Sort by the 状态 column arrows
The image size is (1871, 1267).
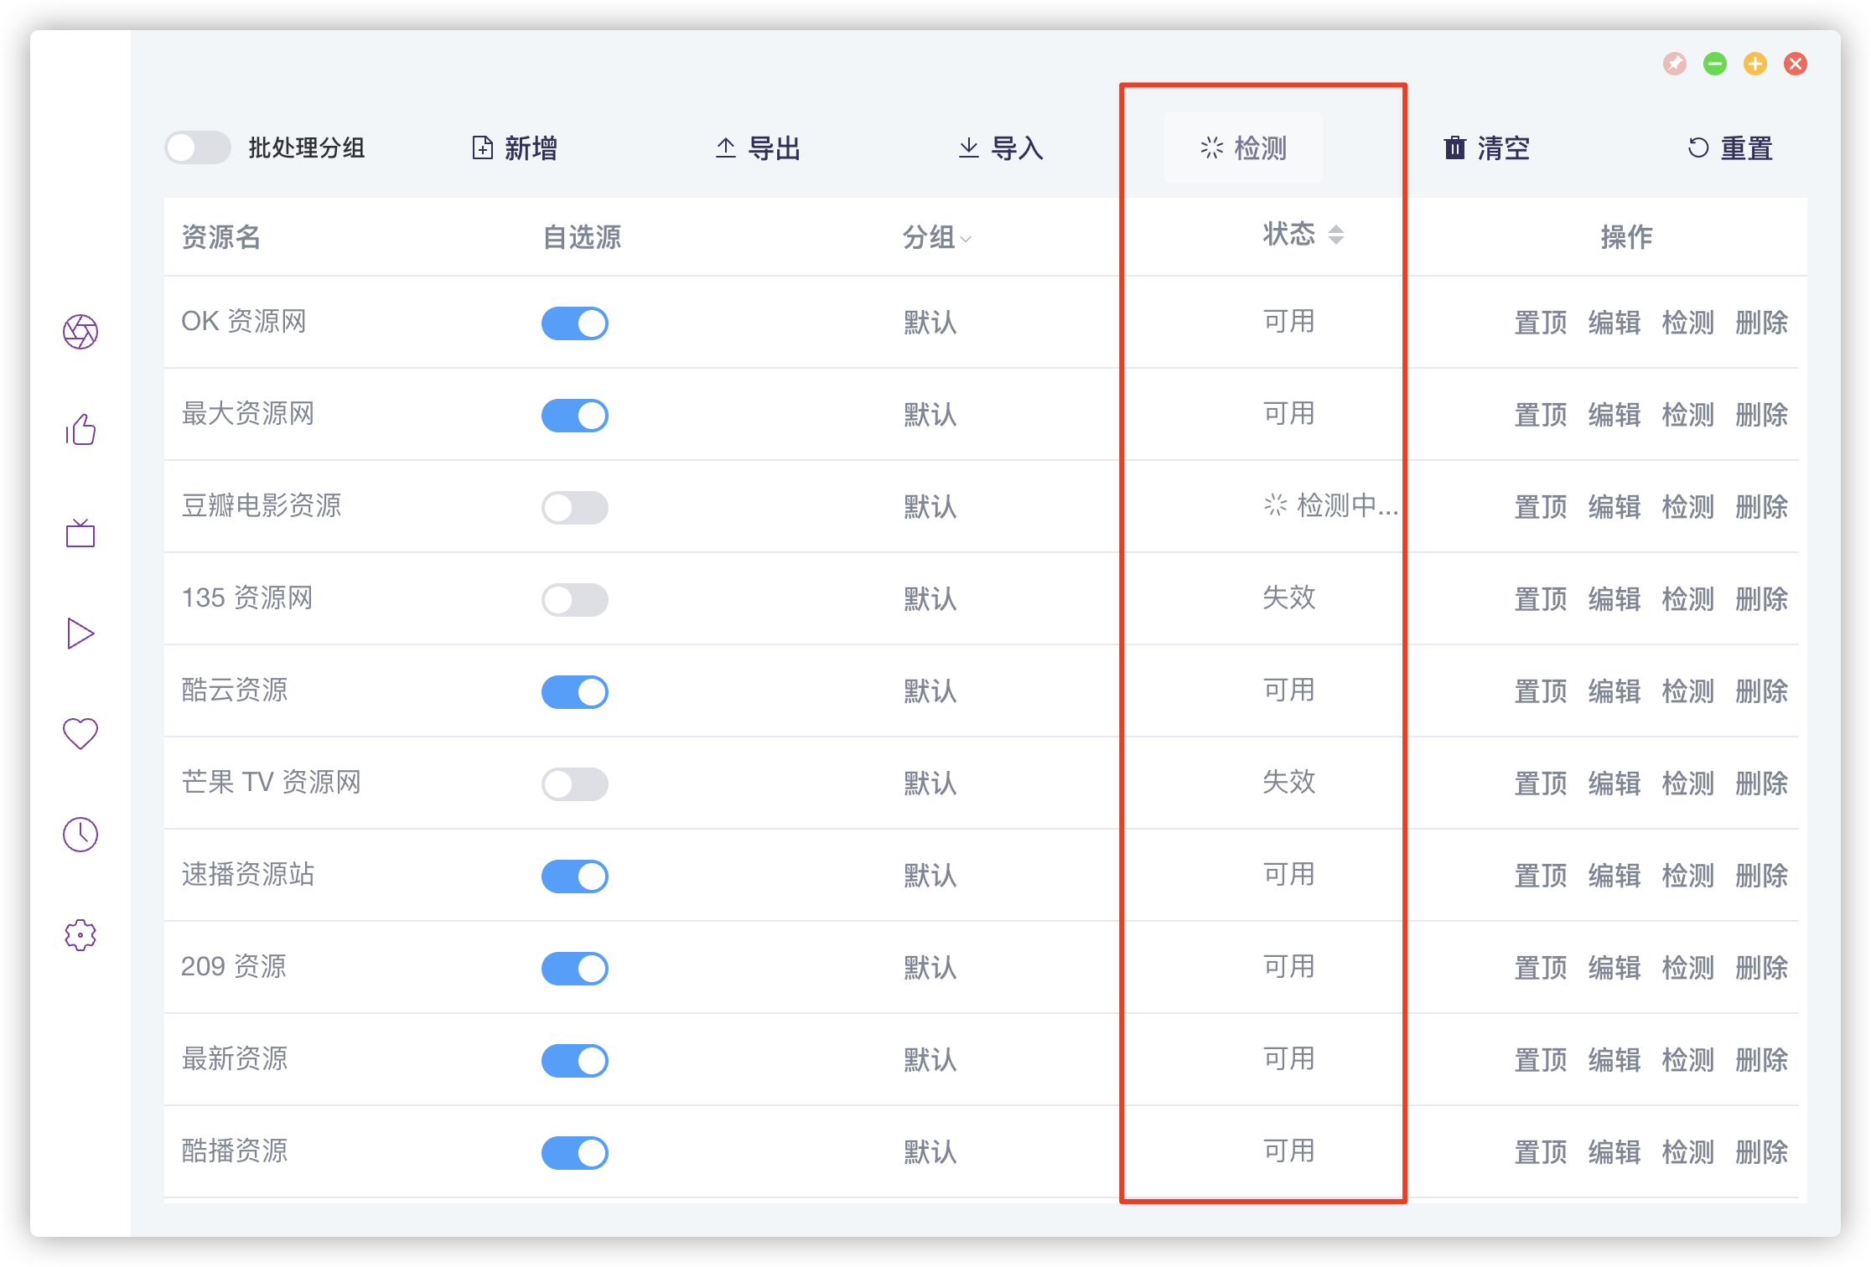click(x=1336, y=235)
